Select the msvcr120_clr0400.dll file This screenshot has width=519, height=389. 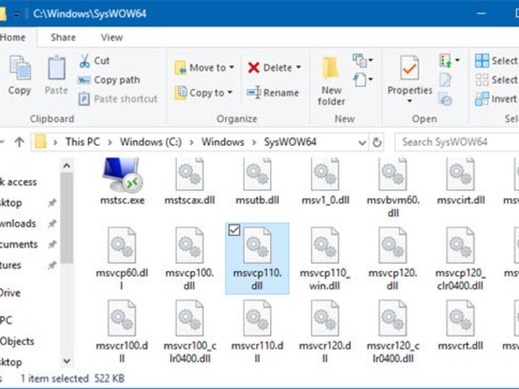tap(393, 331)
